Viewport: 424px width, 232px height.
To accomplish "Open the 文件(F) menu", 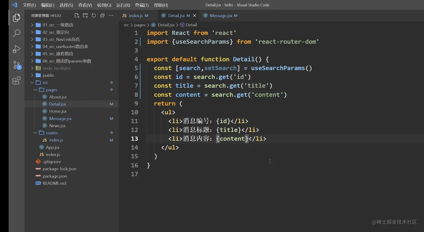I will (x=29, y=5).
